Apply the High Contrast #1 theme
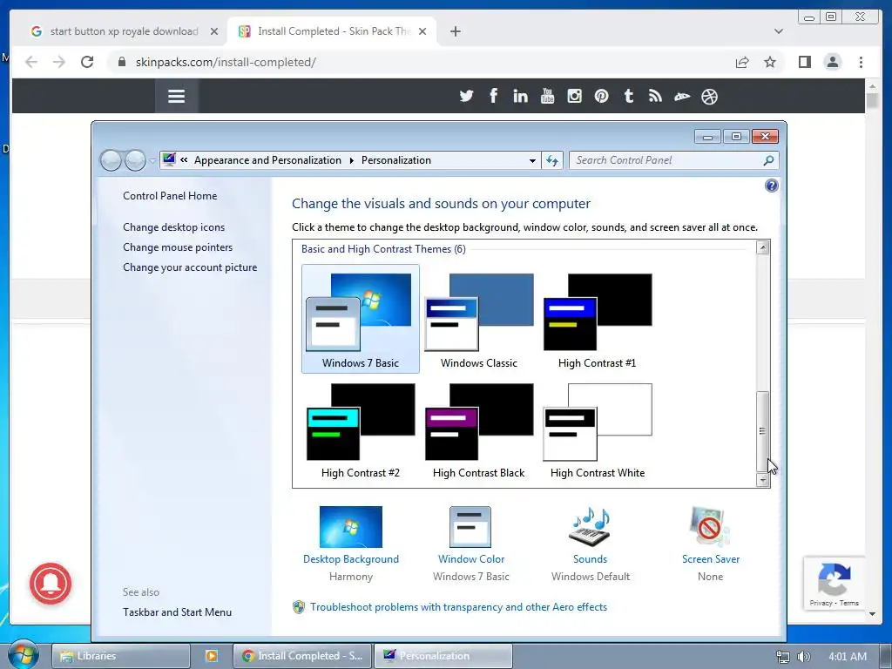The width and height of the screenshot is (892, 669). click(598, 319)
